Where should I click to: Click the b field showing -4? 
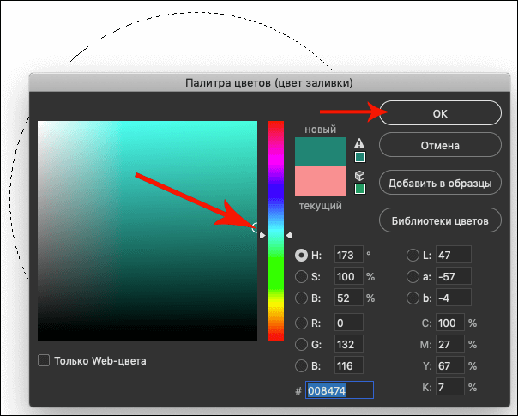coord(453,298)
